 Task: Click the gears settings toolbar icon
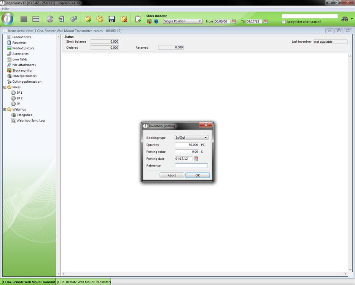tap(74, 19)
